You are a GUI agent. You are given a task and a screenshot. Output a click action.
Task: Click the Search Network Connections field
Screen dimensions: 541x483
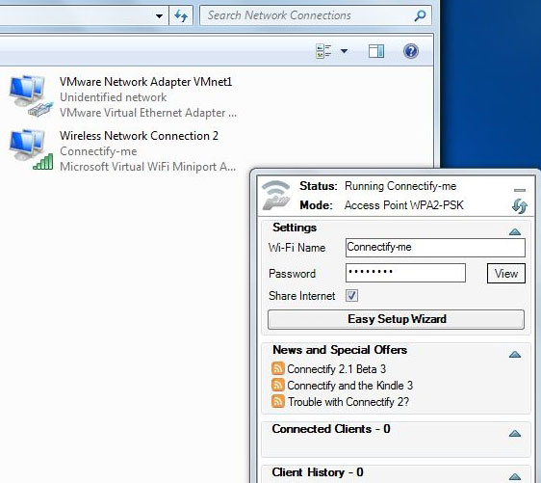[316, 15]
